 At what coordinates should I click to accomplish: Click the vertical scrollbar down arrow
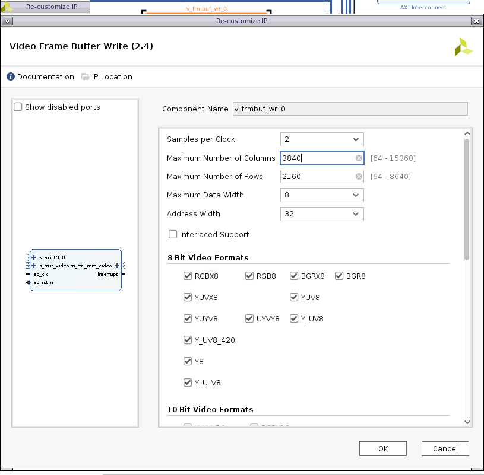[467, 422]
